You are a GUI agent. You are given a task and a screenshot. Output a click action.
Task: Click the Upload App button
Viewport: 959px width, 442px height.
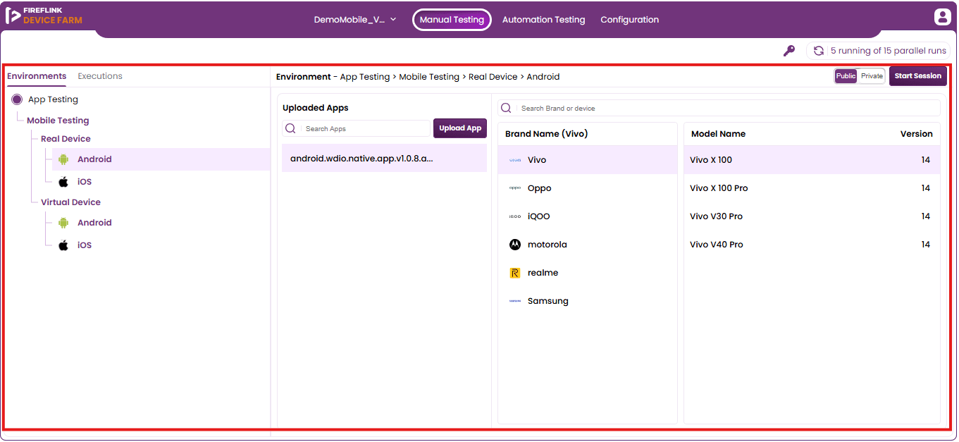pos(460,128)
